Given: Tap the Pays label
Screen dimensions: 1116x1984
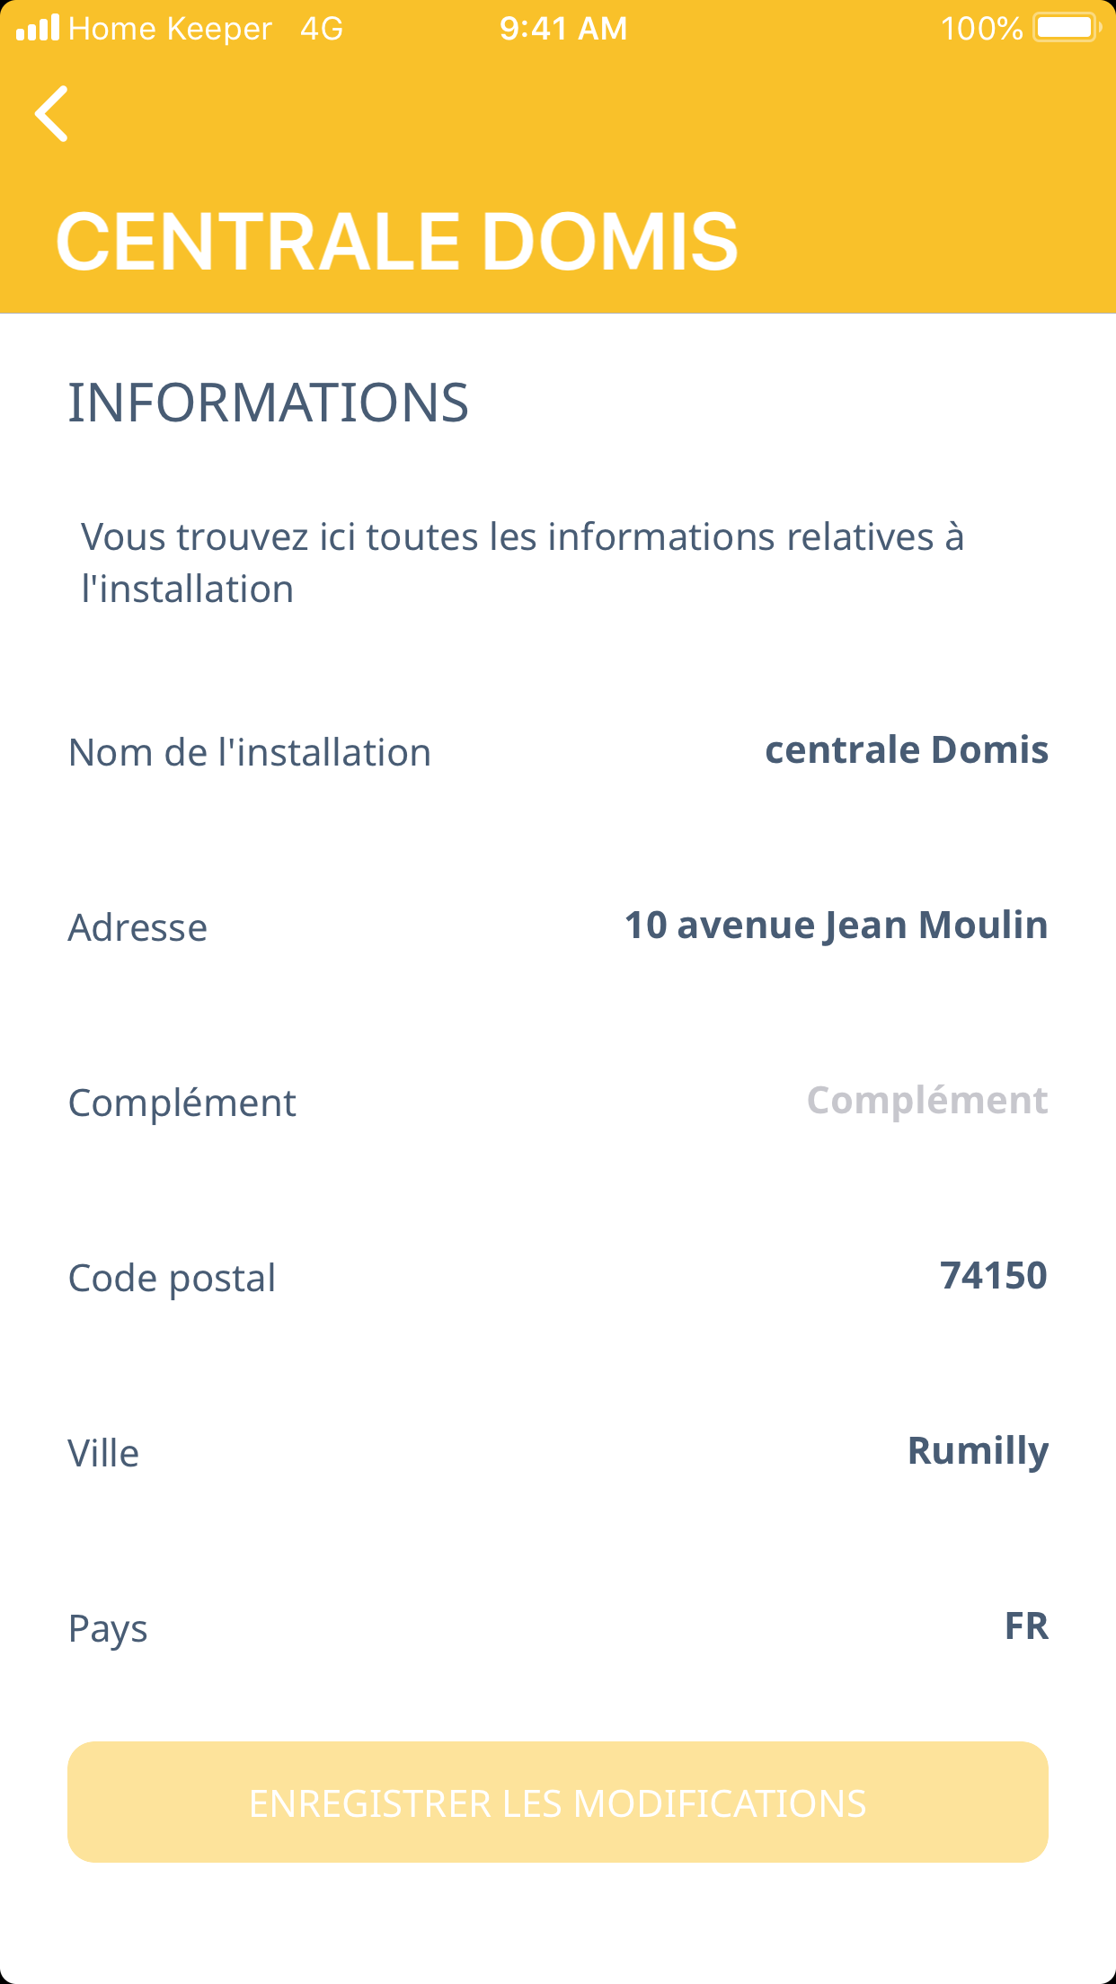Looking at the screenshot, I should coord(108,1629).
